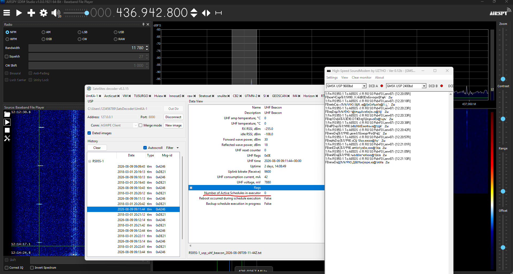
Task: Open the History Filter dropdown
Action: (172, 148)
